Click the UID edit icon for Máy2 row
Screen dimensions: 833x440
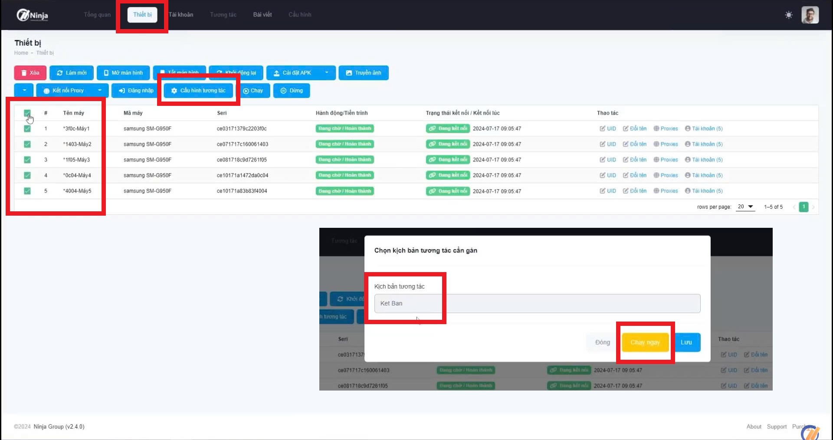[x=608, y=144]
